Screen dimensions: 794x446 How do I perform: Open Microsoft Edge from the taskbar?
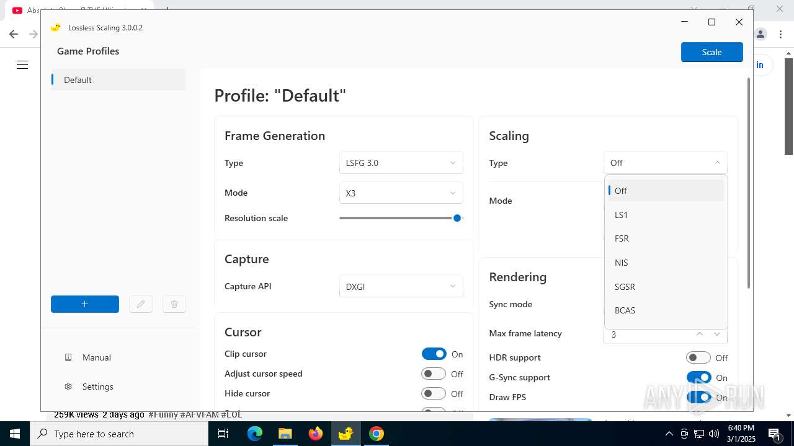pyautogui.click(x=255, y=434)
